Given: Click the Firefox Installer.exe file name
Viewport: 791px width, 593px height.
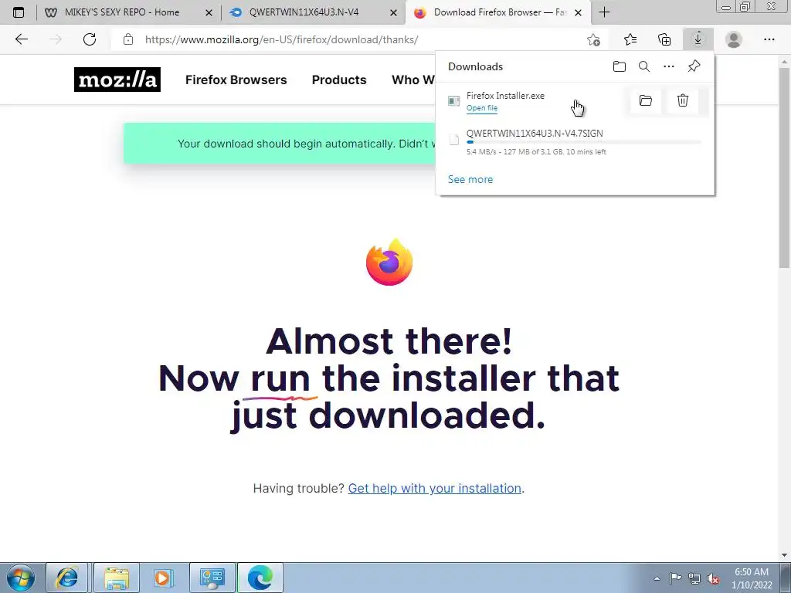Looking at the screenshot, I should (505, 95).
